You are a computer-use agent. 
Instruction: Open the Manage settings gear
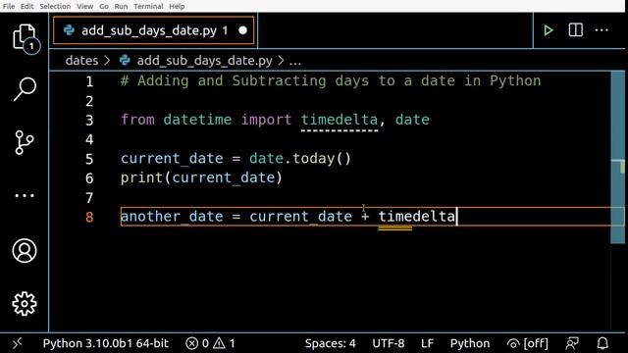(x=25, y=304)
